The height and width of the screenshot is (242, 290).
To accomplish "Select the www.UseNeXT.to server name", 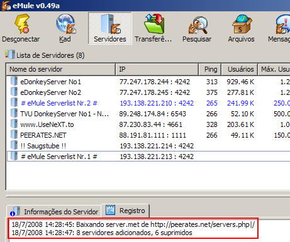I will coord(47,124).
